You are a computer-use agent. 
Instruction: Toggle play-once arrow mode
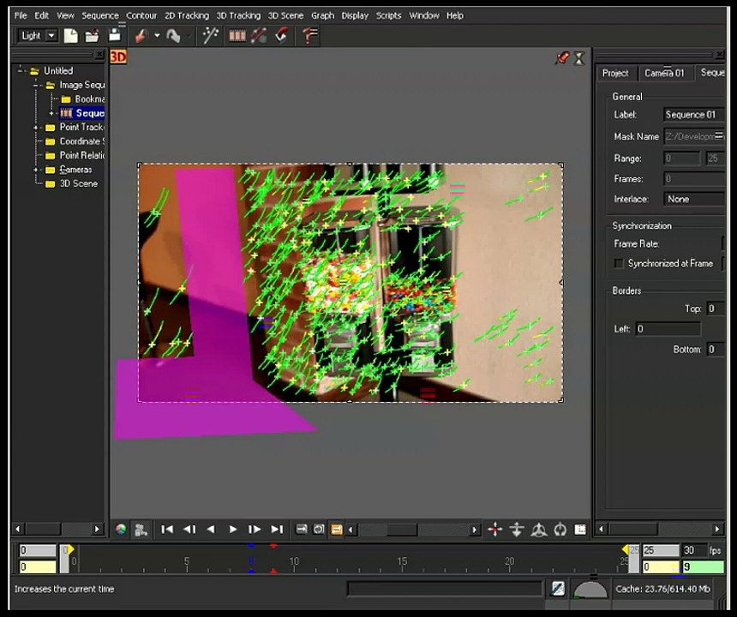point(302,530)
